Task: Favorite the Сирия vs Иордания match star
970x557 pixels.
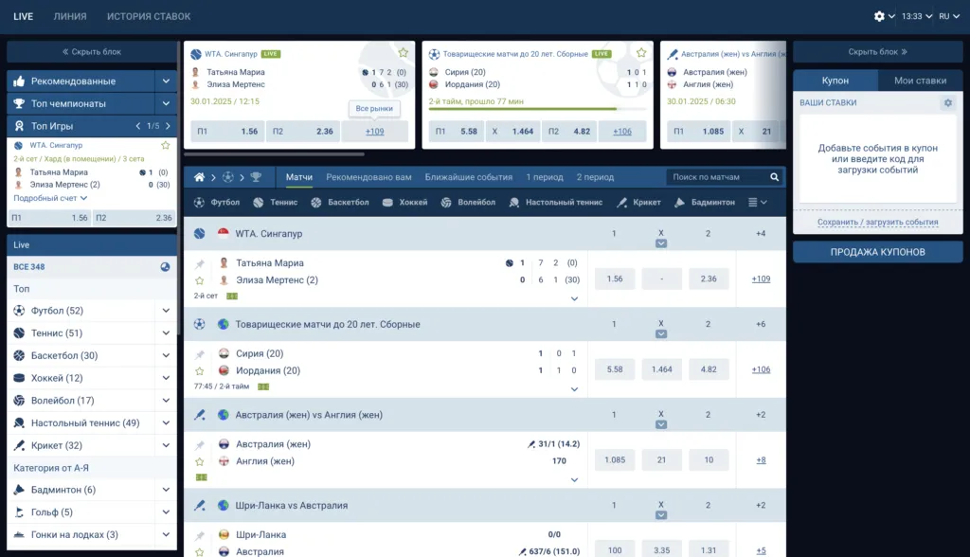Action: [200, 371]
